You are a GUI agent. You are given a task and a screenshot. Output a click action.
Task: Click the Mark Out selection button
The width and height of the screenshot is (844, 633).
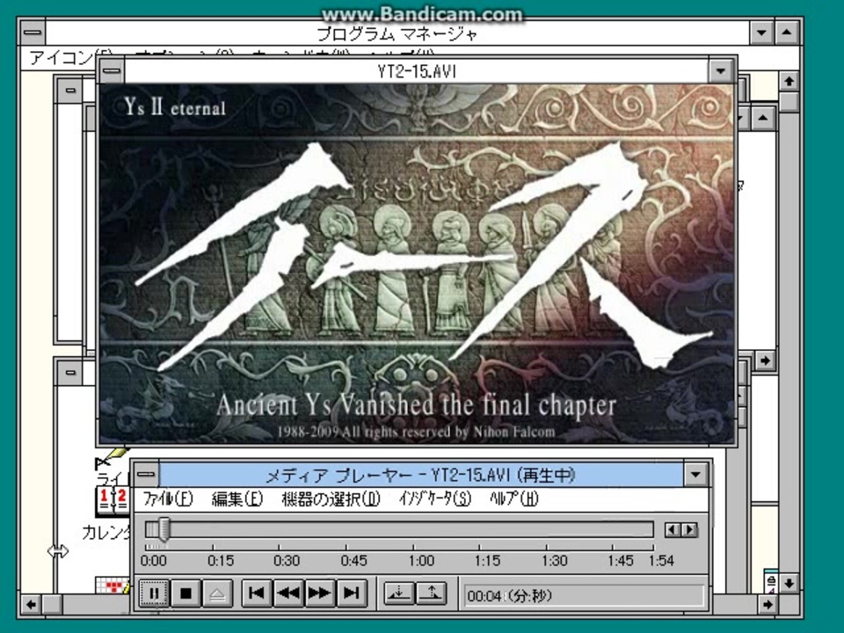(431, 593)
